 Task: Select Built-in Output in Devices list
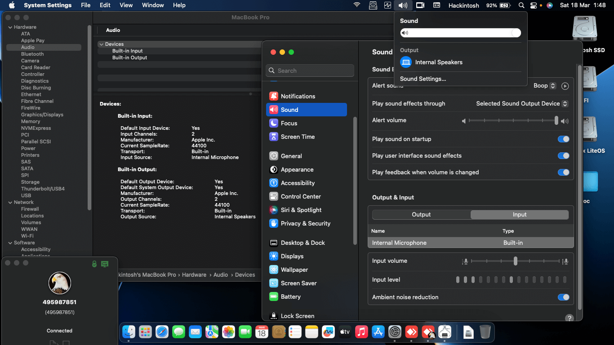click(x=129, y=57)
